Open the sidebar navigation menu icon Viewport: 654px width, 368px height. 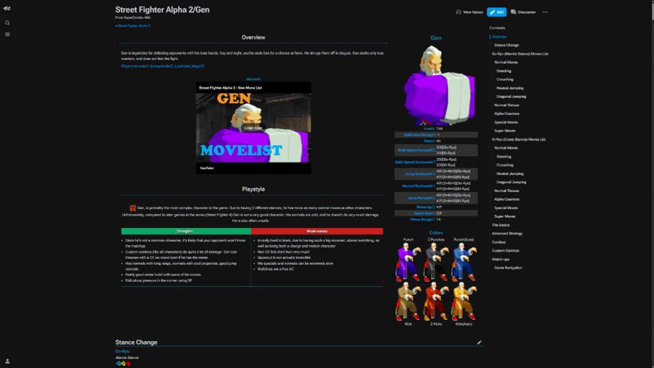pos(7,34)
